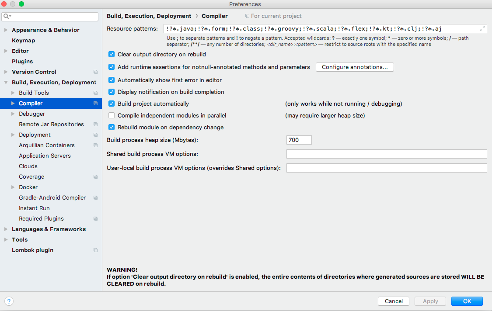Click the Resource patterns text field
Image resolution: width=492 pixels, height=311 pixels.
[325, 29]
